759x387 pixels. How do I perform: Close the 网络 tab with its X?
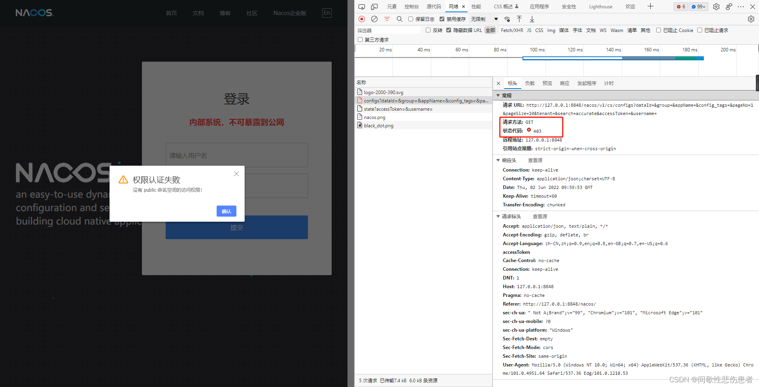pyautogui.click(x=464, y=7)
